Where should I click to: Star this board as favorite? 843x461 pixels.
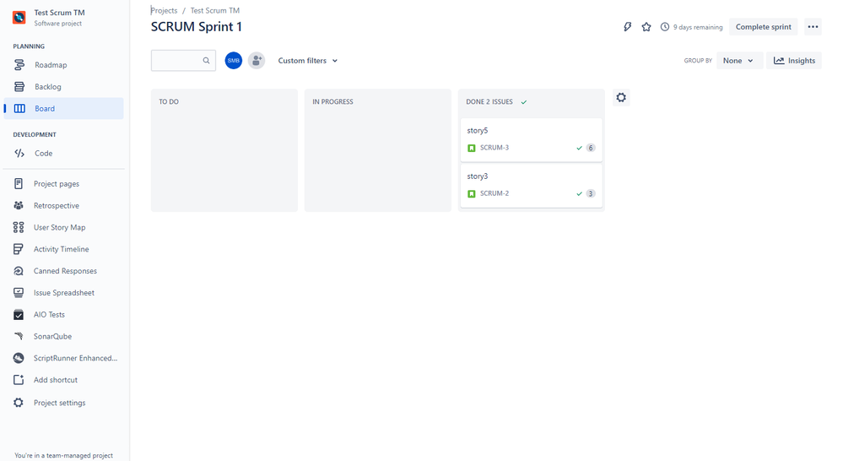[646, 27]
